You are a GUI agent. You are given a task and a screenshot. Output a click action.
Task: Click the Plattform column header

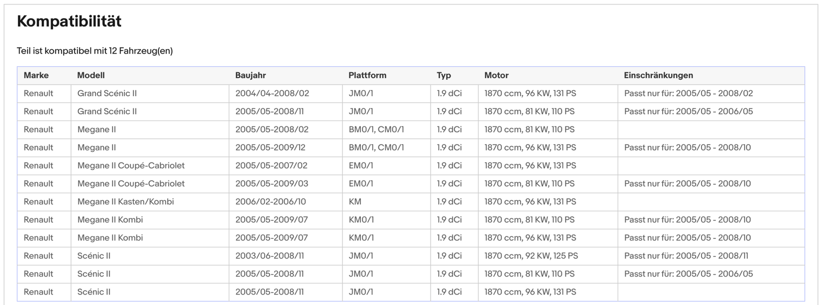367,76
